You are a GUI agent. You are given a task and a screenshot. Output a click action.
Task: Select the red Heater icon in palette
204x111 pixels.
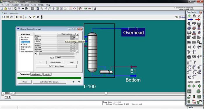pyautogui.click(x=194, y=28)
